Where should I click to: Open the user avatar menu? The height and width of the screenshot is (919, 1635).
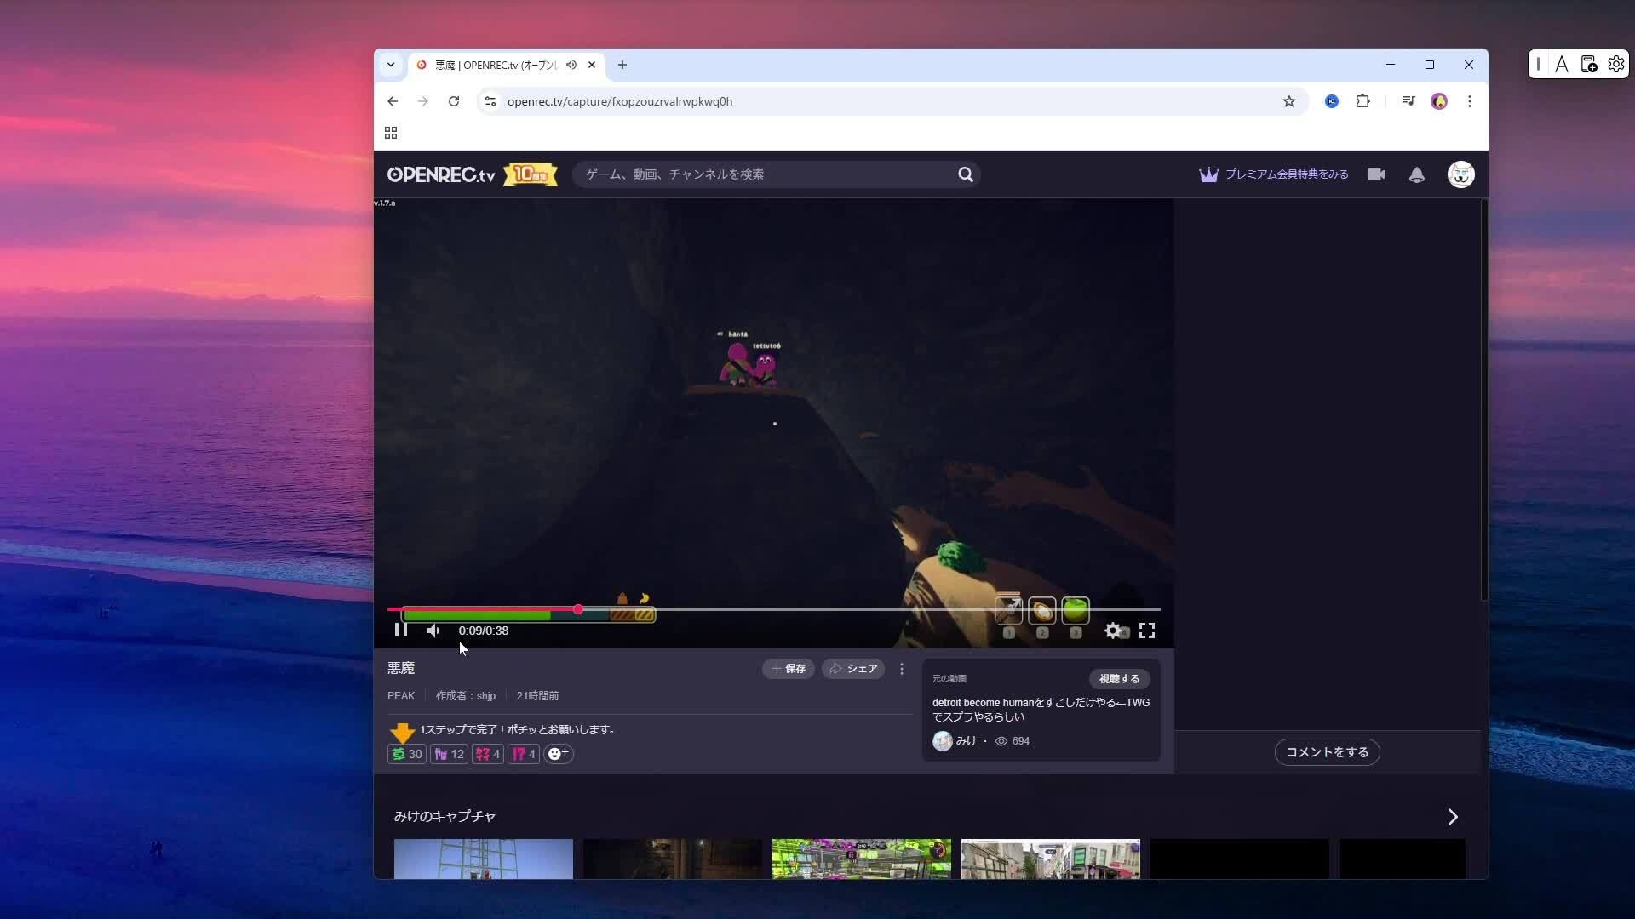click(x=1460, y=174)
